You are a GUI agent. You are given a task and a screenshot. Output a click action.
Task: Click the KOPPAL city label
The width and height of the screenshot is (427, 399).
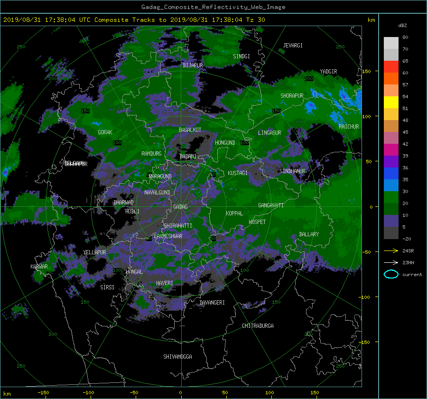point(234,213)
